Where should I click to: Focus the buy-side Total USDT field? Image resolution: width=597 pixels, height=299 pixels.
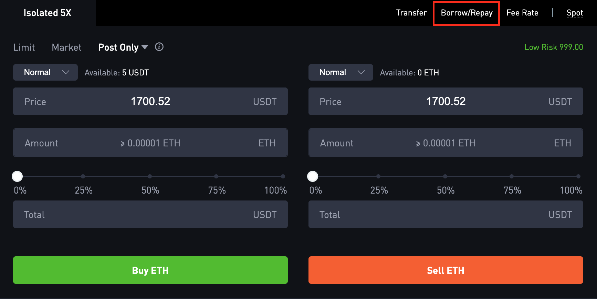(150, 214)
